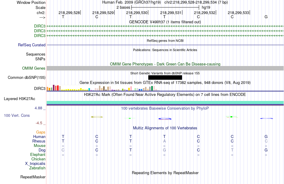Click the chr2: row label

tap(41, 13)
